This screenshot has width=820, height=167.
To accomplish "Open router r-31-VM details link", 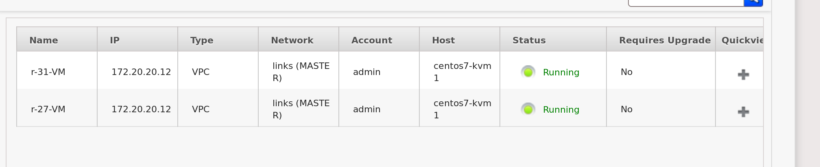I will click(48, 72).
